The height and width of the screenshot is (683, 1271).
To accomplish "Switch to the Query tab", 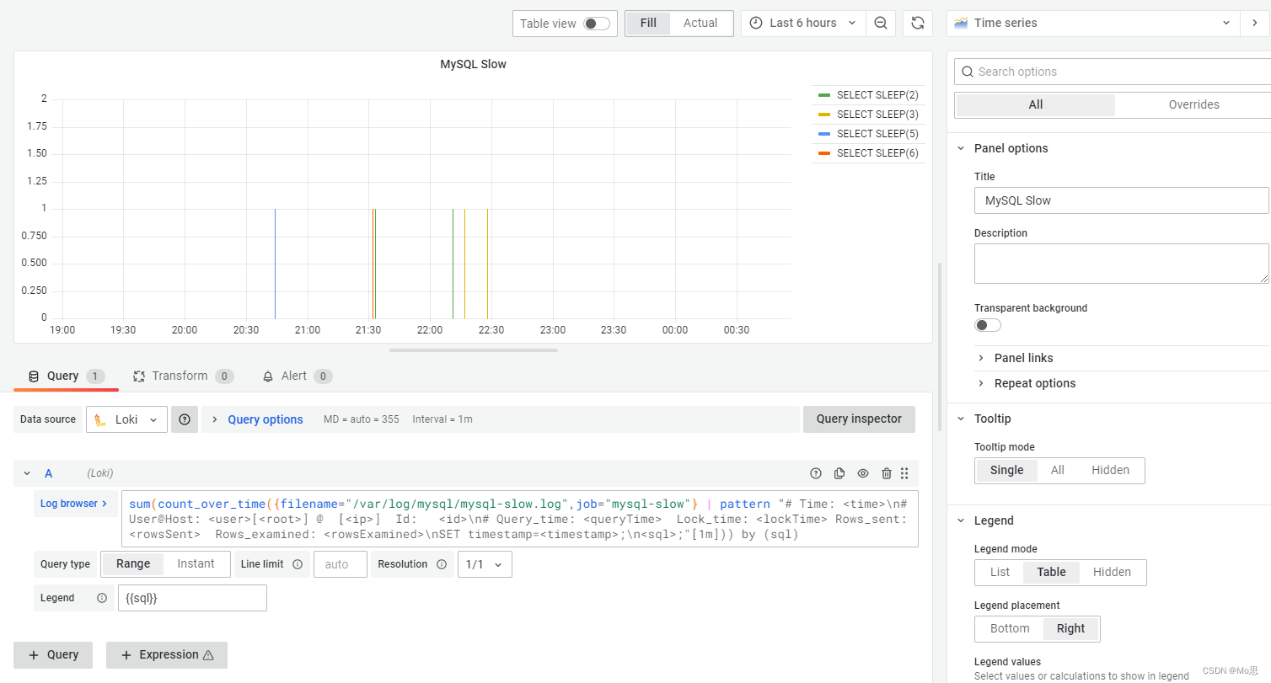I will 66,376.
